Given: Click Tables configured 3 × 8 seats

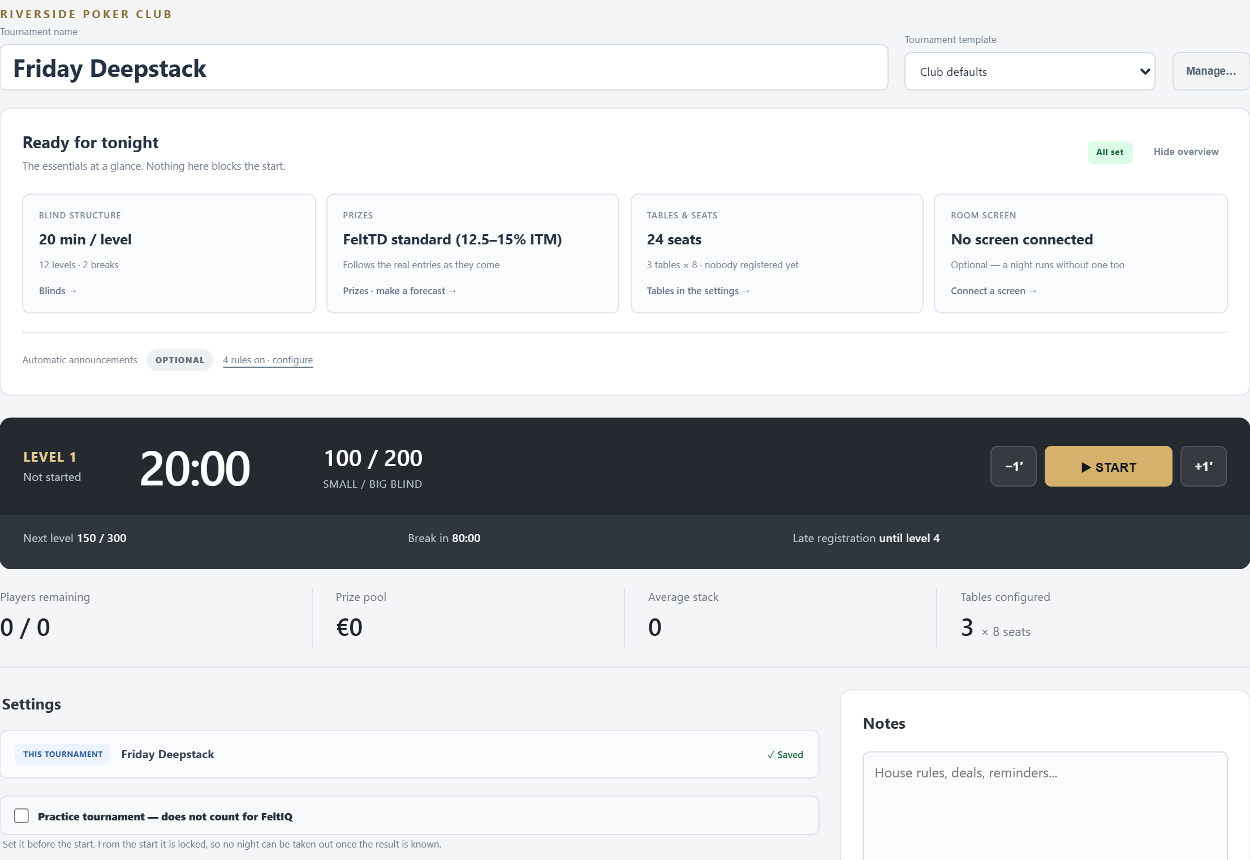Looking at the screenshot, I should click(995, 627).
